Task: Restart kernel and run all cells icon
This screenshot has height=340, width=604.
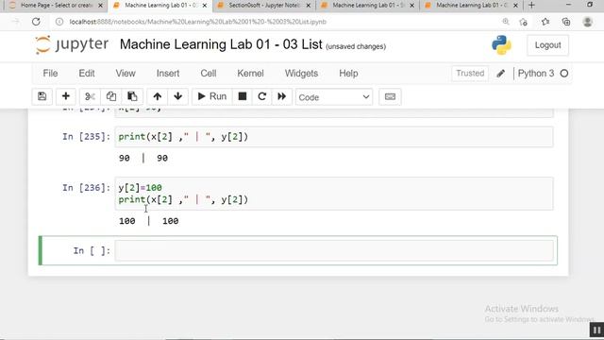Action: (x=282, y=96)
